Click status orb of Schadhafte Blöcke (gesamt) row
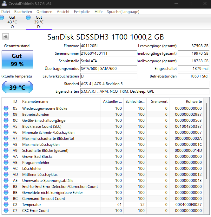The image size is (211, 217). coord(6,151)
